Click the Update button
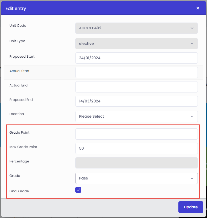 (x=191, y=207)
